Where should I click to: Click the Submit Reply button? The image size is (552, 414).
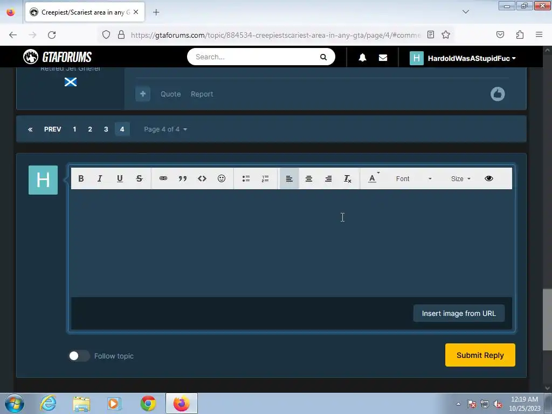(x=480, y=355)
